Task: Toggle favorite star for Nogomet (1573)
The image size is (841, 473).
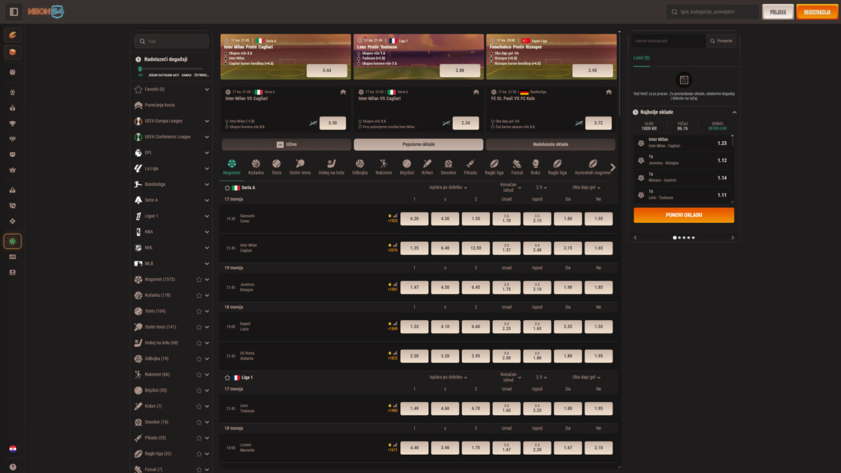Action: [199, 280]
